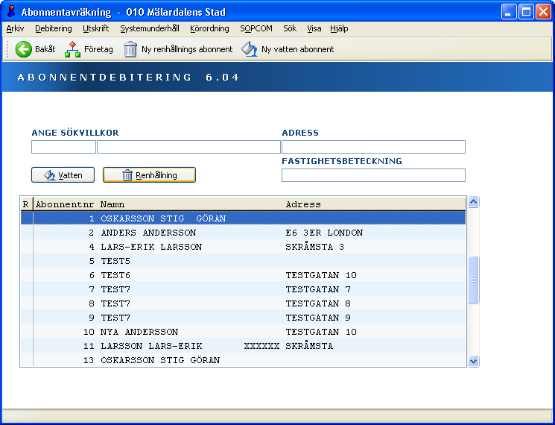Viewport: 555px width, 425px height.
Task: Focus the short search criteria number field
Action: pos(64,147)
